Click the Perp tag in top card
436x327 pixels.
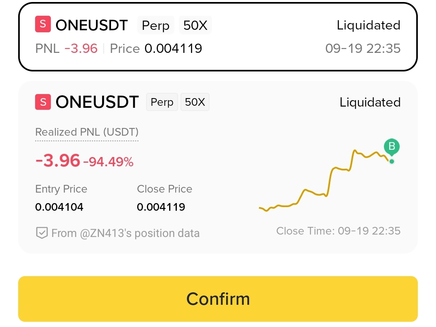(x=156, y=25)
